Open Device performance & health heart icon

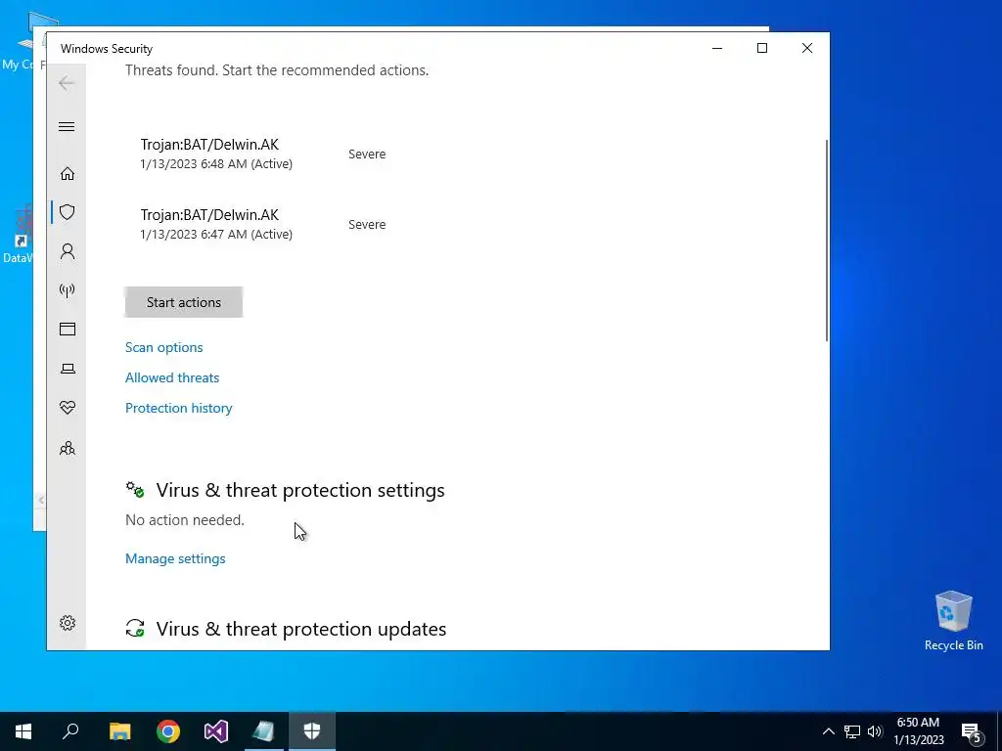(68, 408)
